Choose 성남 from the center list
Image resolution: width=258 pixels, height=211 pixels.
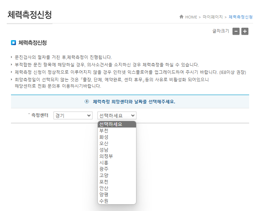117,150
